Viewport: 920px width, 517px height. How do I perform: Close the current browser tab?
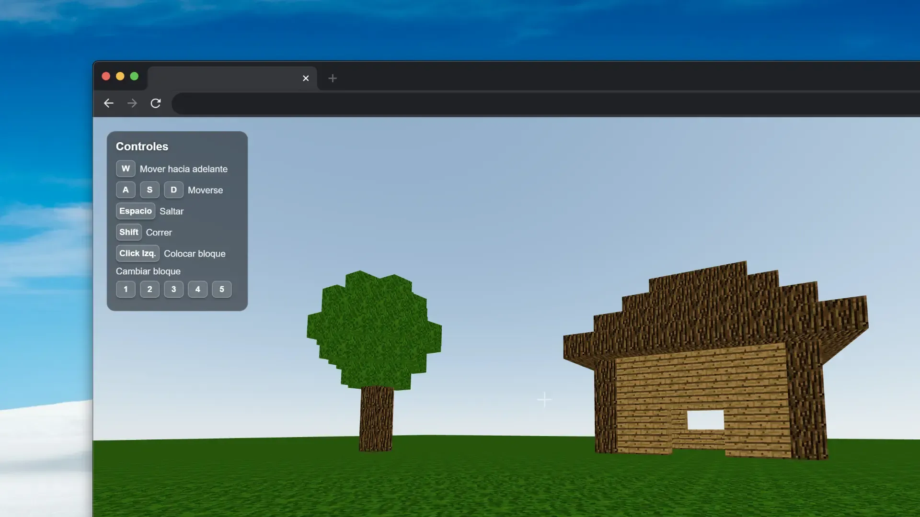pyautogui.click(x=306, y=78)
